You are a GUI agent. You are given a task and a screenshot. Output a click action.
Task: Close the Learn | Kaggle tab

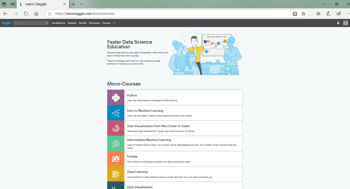65,4
